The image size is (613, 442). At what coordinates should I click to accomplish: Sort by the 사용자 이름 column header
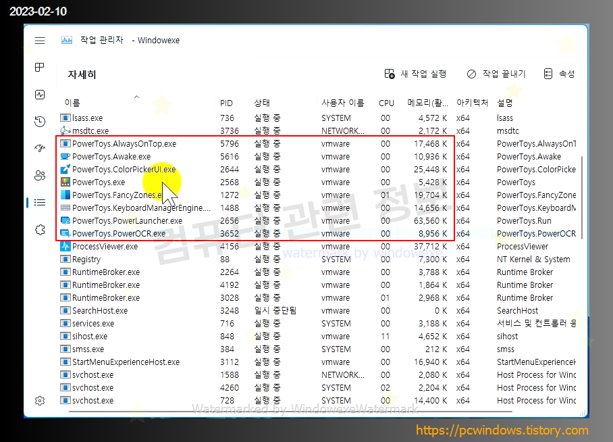coord(343,103)
